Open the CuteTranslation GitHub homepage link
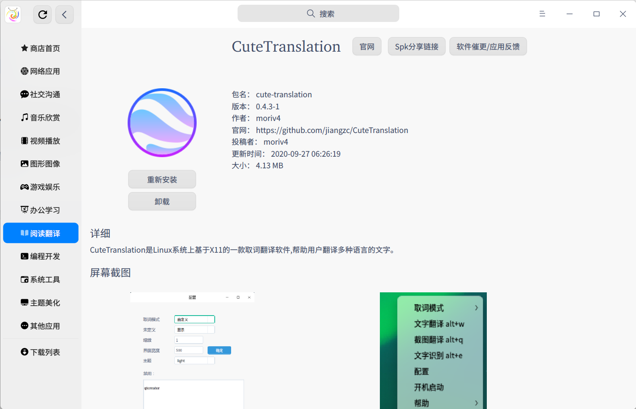 (331, 130)
